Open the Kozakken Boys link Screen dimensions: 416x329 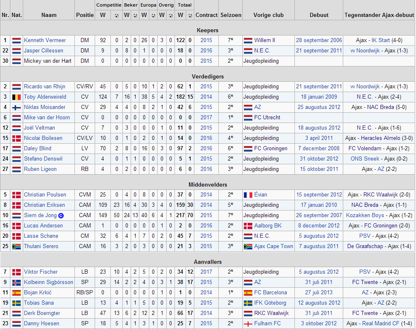coord(365,215)
